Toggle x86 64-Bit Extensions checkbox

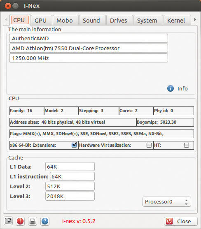[x=74, y=145]
